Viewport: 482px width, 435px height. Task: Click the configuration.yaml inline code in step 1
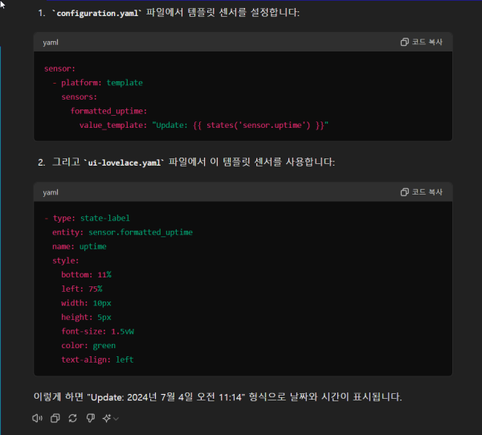[97, 13]
